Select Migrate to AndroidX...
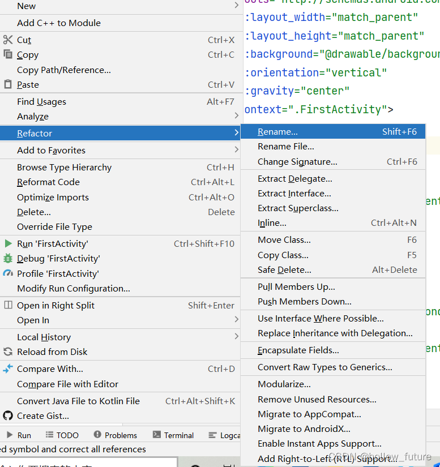The height and width of the screenshot is (467, 440). point(333,429)
